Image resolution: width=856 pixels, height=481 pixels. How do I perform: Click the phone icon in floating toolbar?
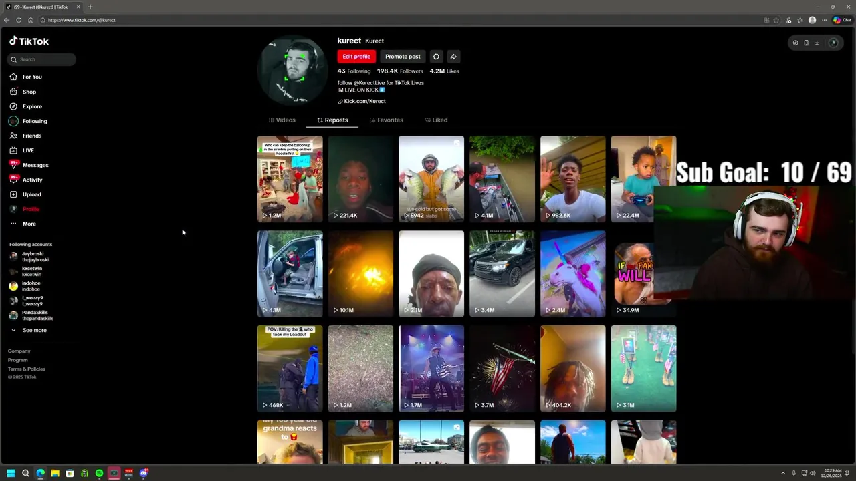(806, 43)
